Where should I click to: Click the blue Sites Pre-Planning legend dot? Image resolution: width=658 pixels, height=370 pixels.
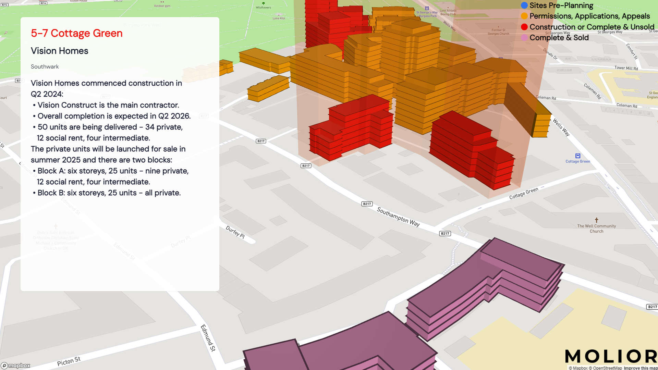pos(524,5)
